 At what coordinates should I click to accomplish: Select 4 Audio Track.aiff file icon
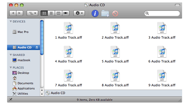click(69, 52)
